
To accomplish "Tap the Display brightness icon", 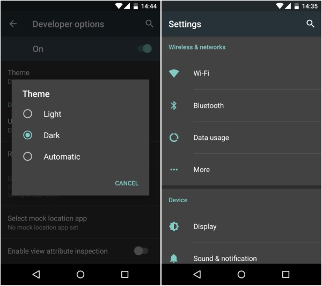I will pyautogui.click(x=174, y=226).
